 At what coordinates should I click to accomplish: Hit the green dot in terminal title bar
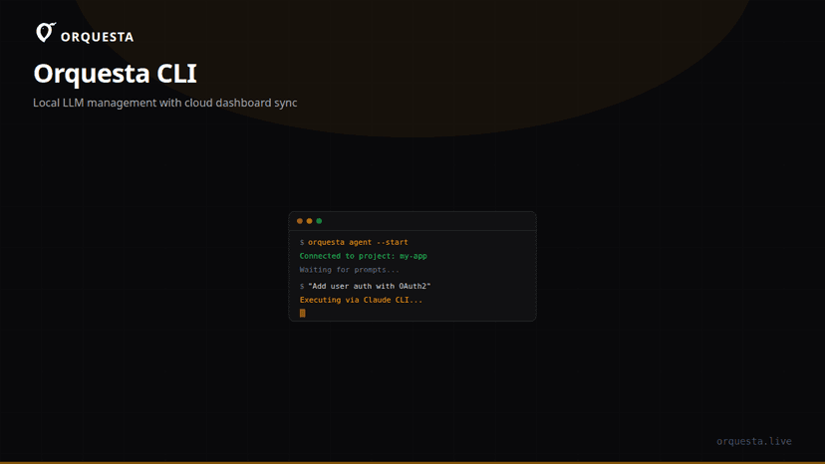click(319, 221)
